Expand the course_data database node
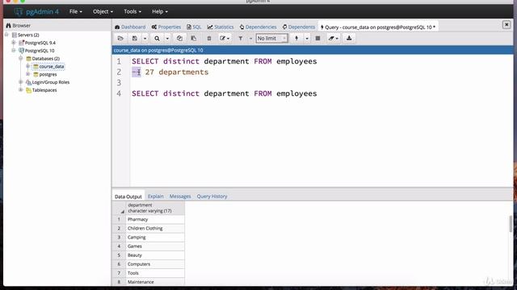This screenshot has height=290, width=517. pyautogui.click(x=28, y=66)
